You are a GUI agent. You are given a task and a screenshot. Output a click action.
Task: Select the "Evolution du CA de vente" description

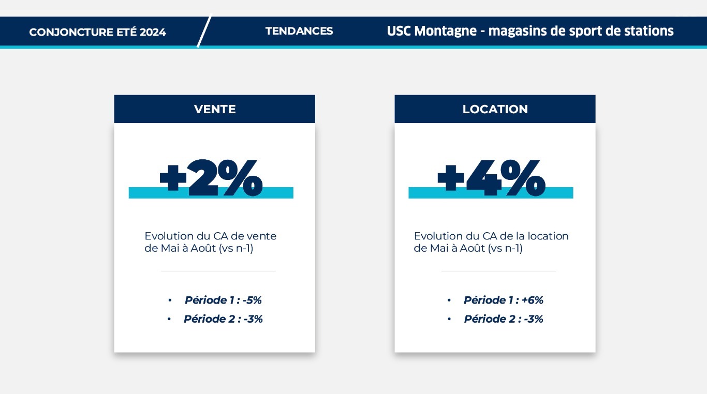pyautogui.click(x=210, y=242)
